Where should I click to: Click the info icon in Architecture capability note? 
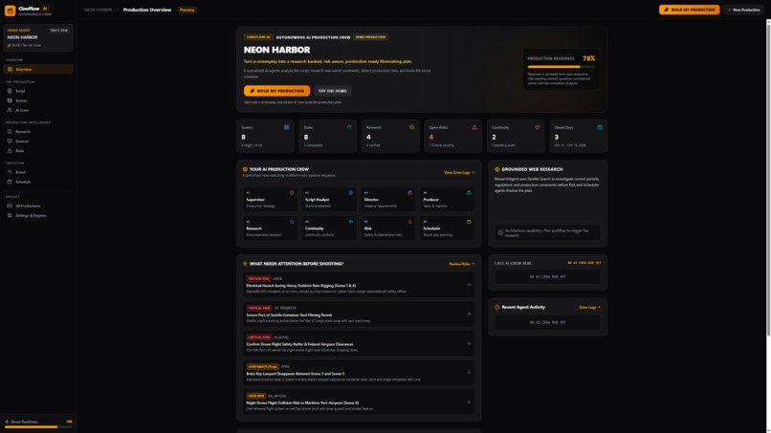500,233
